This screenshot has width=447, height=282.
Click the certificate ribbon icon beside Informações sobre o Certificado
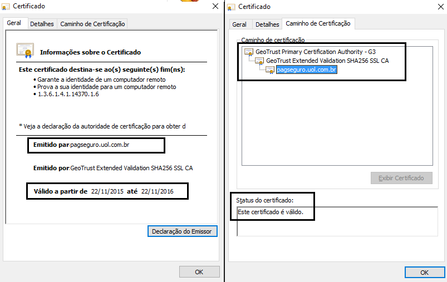pyautogui.click(x=26, y=51)
